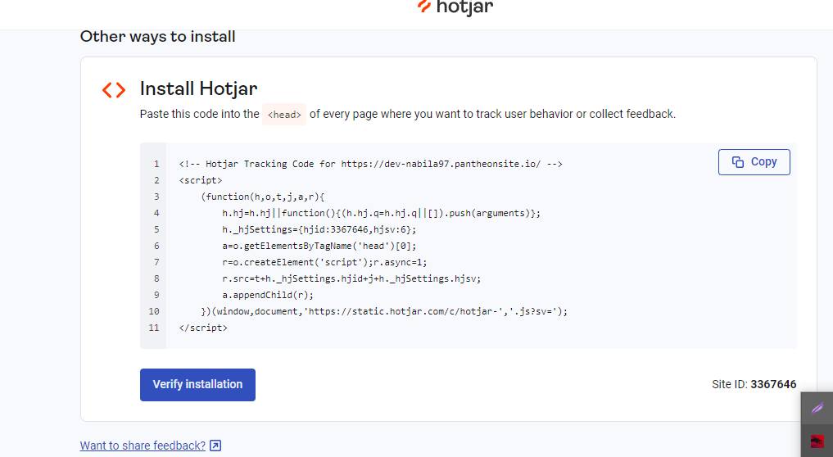The image size is (833, 457).
Task: Click the Other ways to install heading
Action: pos(158,37)
